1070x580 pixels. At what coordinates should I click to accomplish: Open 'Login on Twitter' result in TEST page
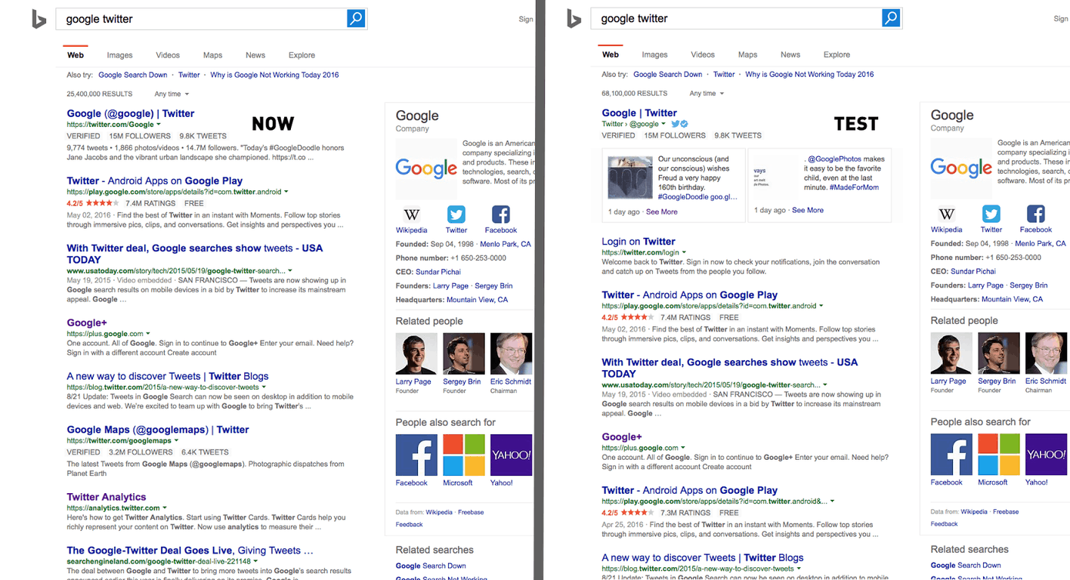pos(639,242)
